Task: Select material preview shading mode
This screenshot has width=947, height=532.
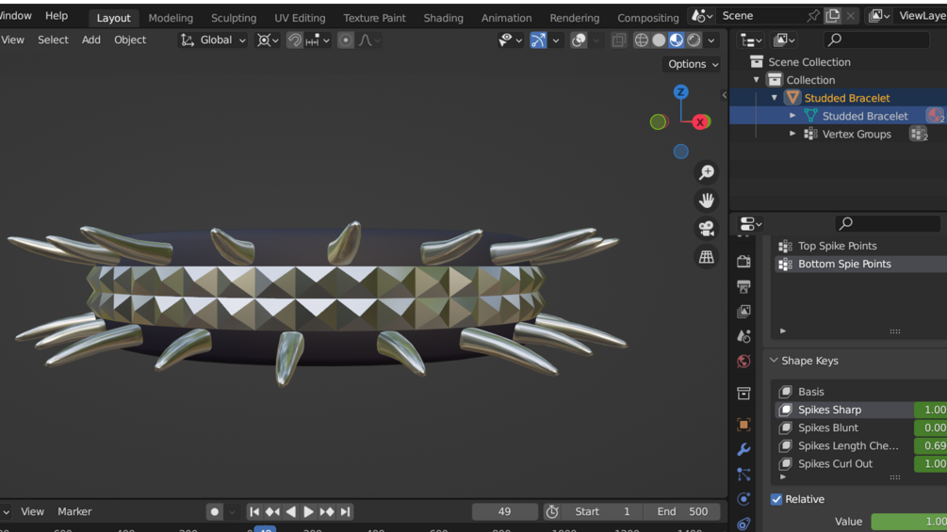Action: tap(677, 40)
